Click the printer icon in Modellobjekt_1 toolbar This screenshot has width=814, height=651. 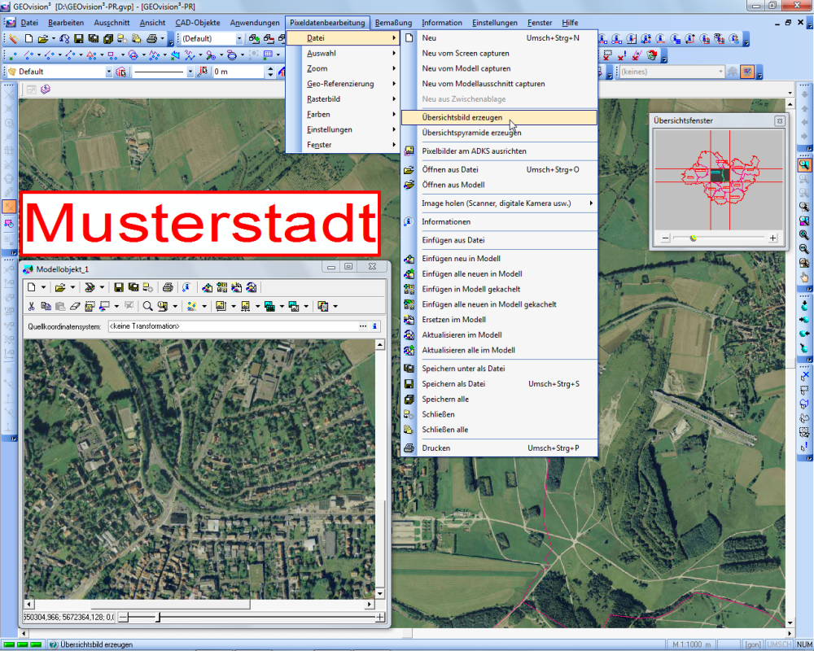point(168,287)
